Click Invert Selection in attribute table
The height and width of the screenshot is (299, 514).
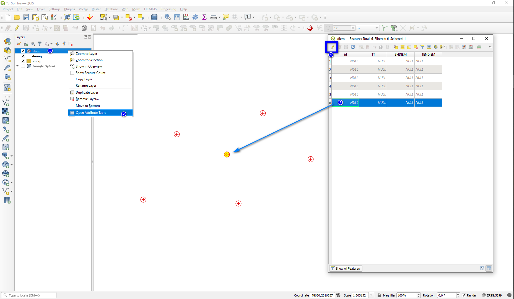coord(409,47)
